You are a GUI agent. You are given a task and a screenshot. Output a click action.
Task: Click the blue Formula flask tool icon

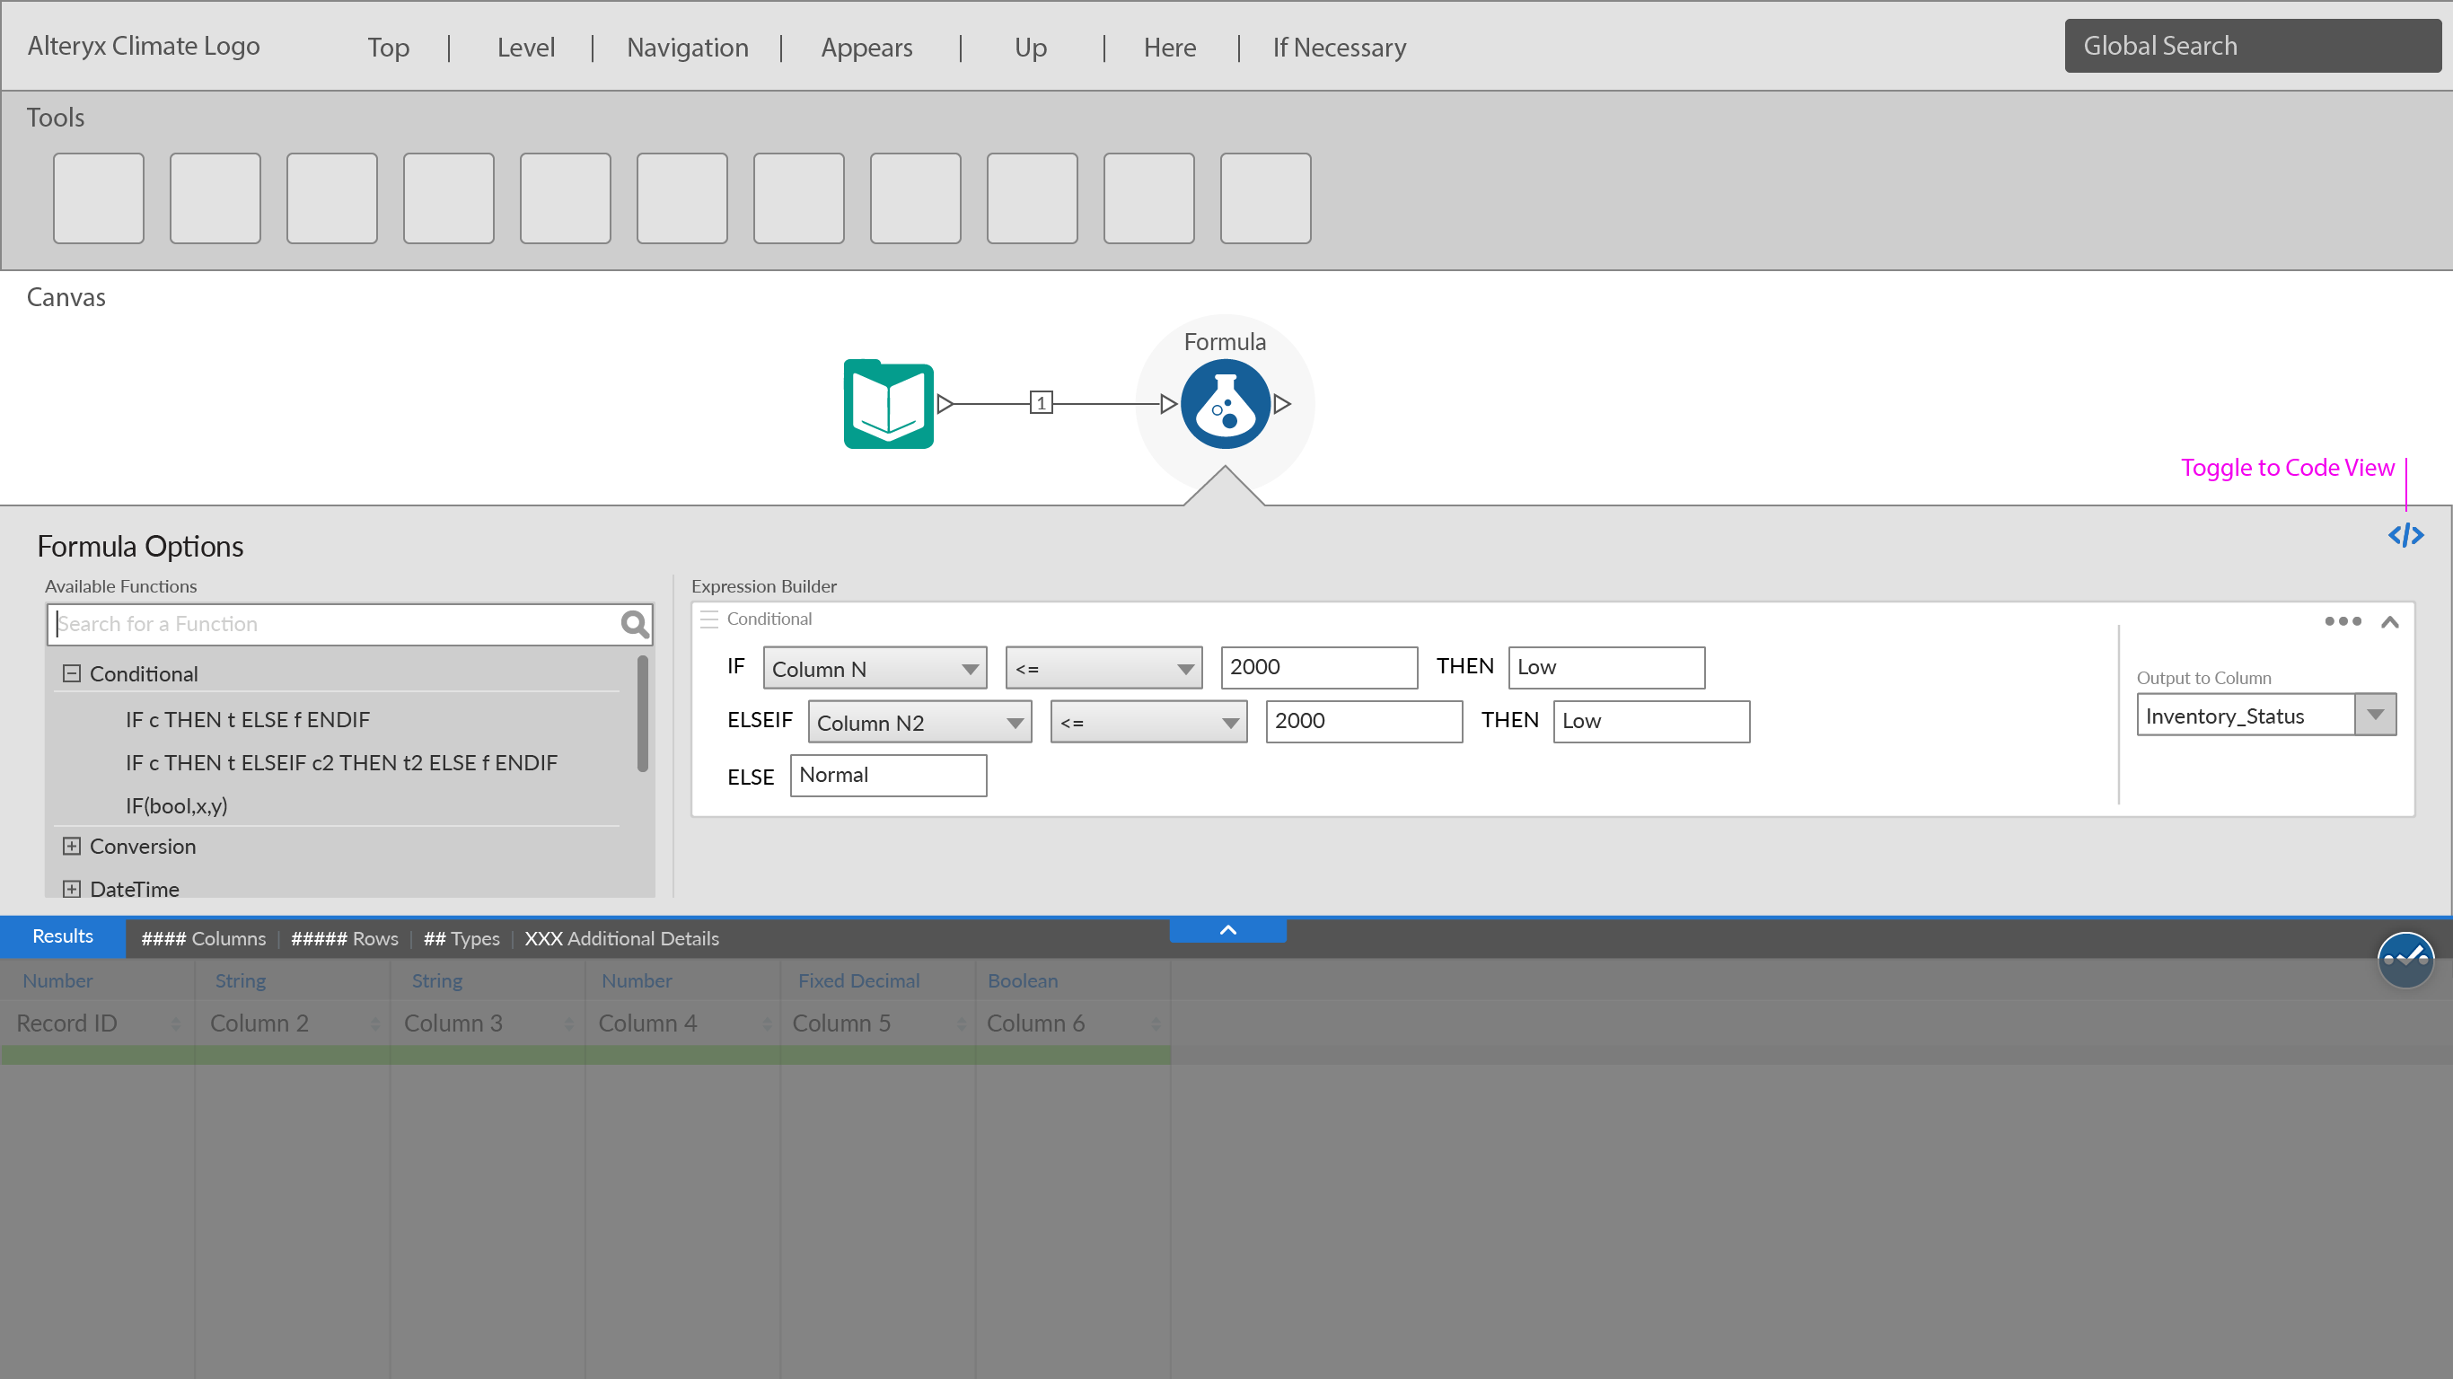click(1225, 404)
